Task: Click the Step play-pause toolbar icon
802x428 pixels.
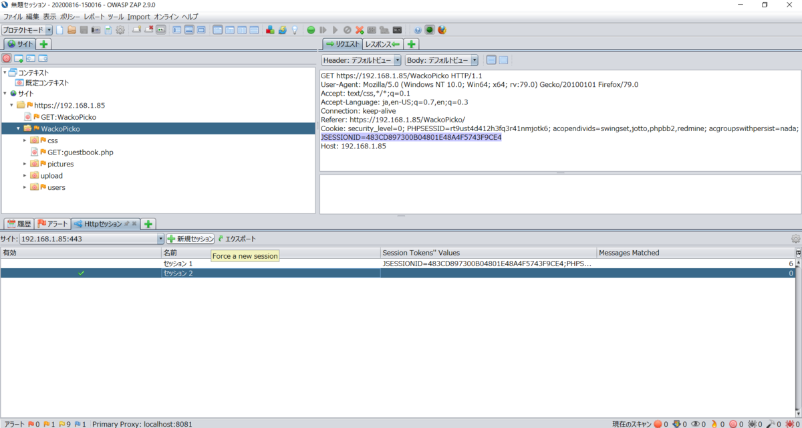Action: tap(323, 30)
